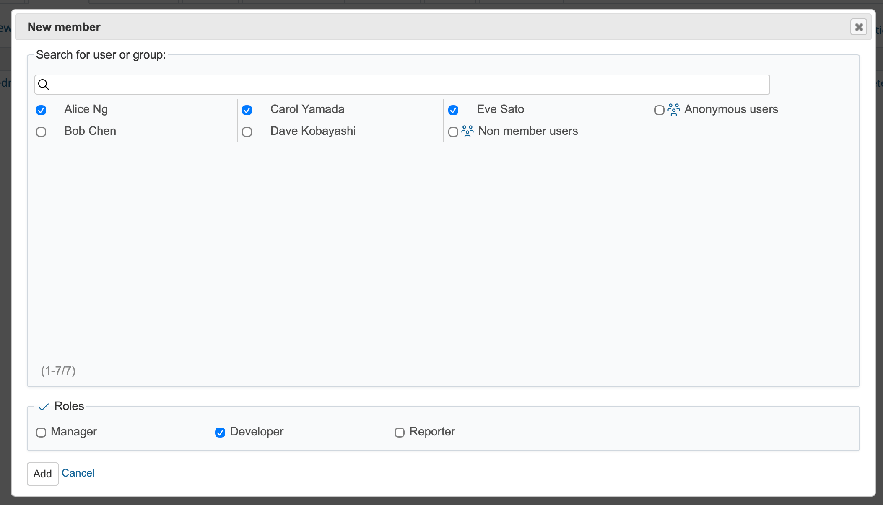Disable the Developer role checkbox
Image resolution: width=883 pixels, height=505 pixels.
tap(220, 433)
